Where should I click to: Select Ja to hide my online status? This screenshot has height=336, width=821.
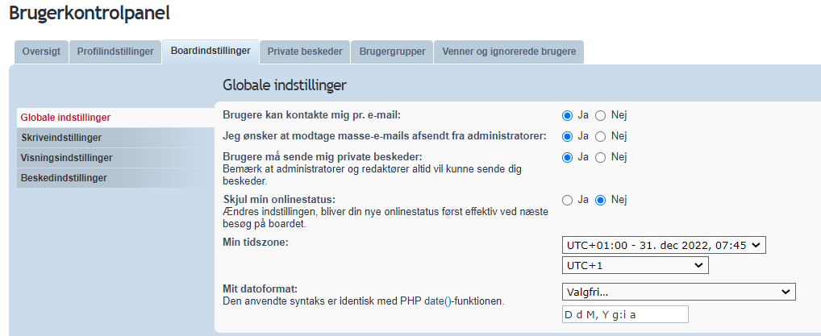(568, 200)
